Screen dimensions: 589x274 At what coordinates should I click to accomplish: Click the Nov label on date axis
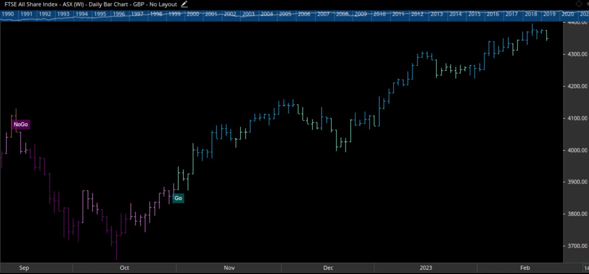[229, 268]
